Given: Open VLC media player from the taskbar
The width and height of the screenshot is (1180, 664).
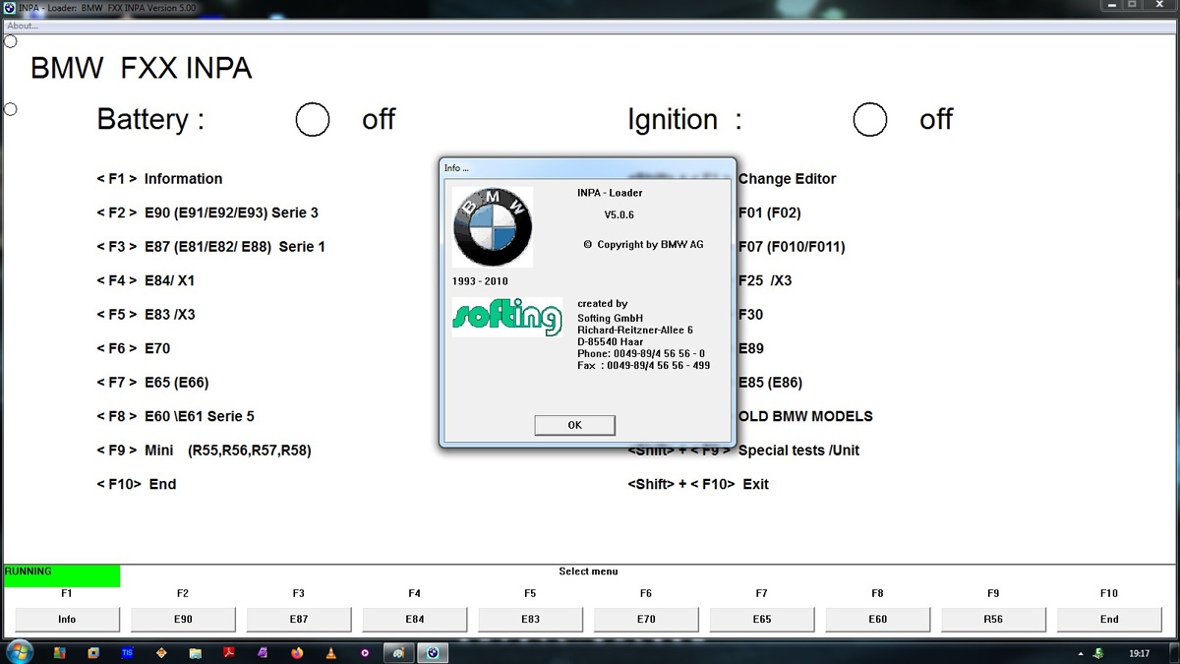Looking at the screenshot, I should click(331, 652).
